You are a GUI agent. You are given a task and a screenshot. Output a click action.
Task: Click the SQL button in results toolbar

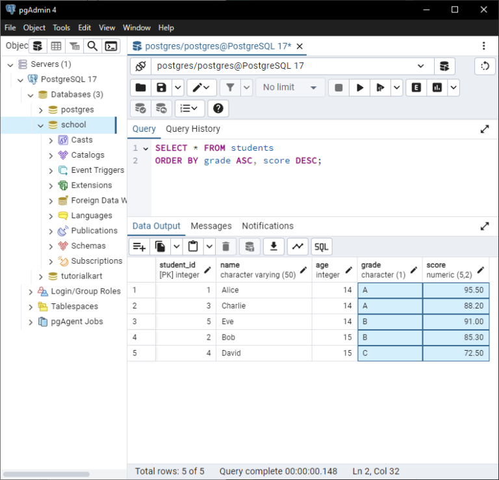(321, 247)
